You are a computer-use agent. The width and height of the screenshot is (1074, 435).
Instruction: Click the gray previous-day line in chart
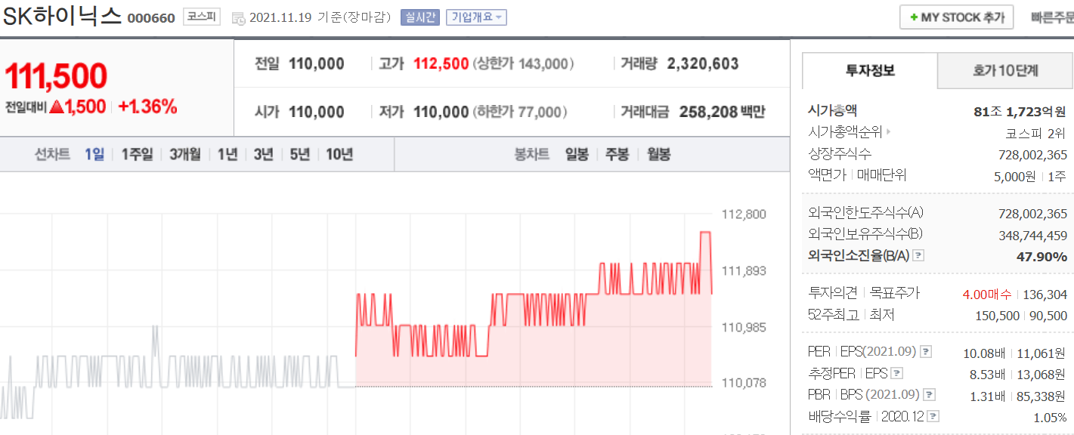[x=178, y=372]
